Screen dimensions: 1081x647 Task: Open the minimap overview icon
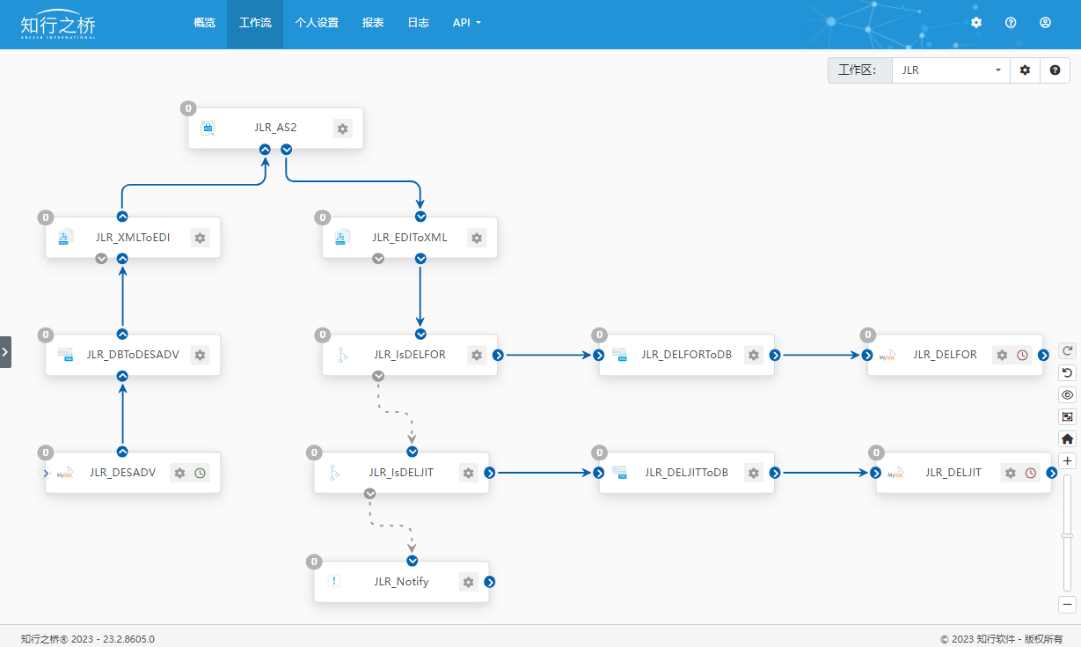pyautogui.click(x=1067, y=416)
